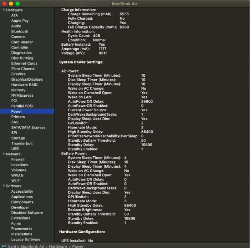Click the Hardware Configuration heading
Viewport: 250px width, 248px height.
tap(82, 232)
